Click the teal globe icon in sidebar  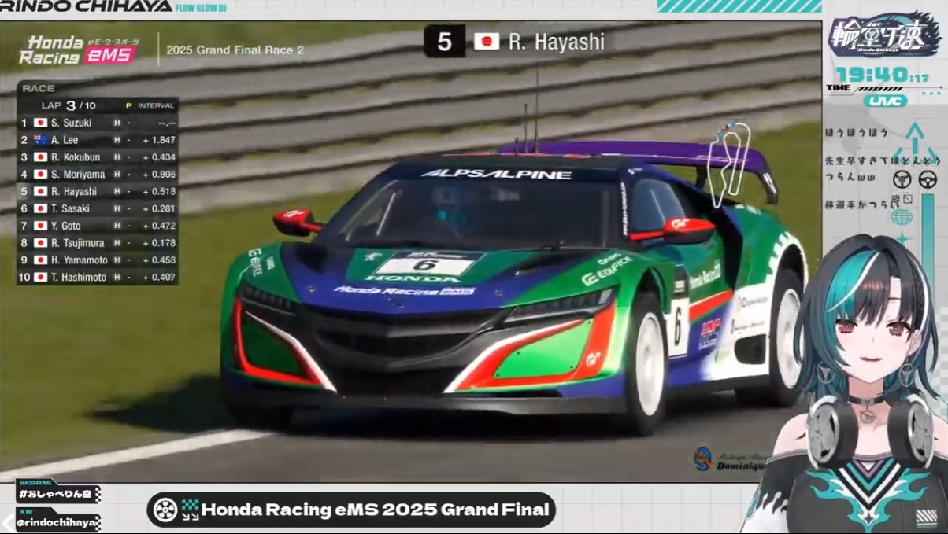click(x=901, y=217)
